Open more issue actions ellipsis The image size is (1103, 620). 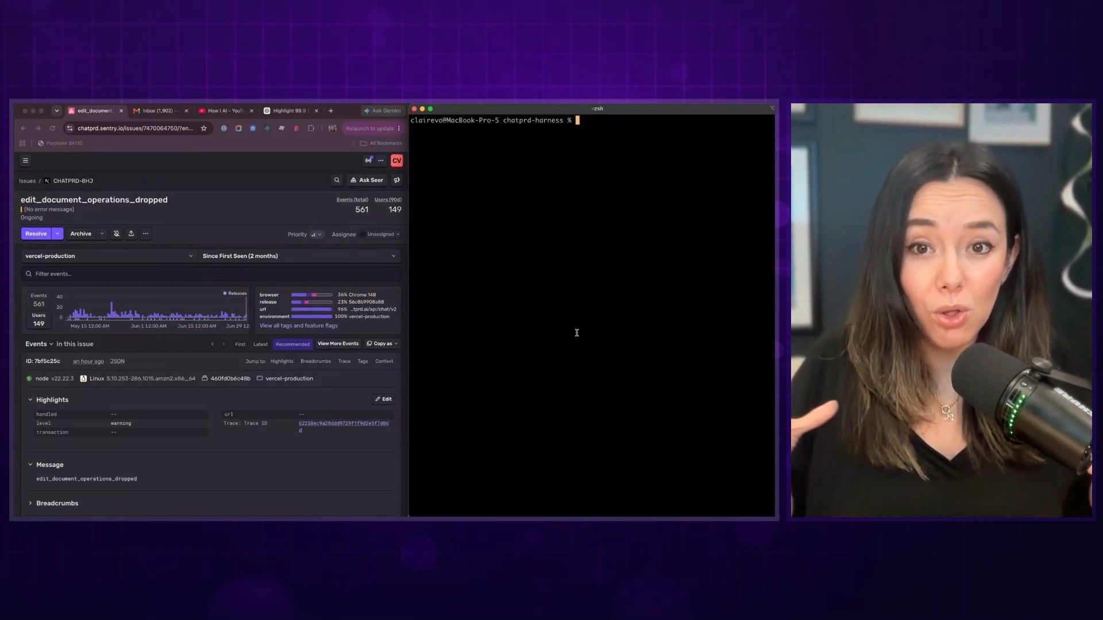coord(145,234)
